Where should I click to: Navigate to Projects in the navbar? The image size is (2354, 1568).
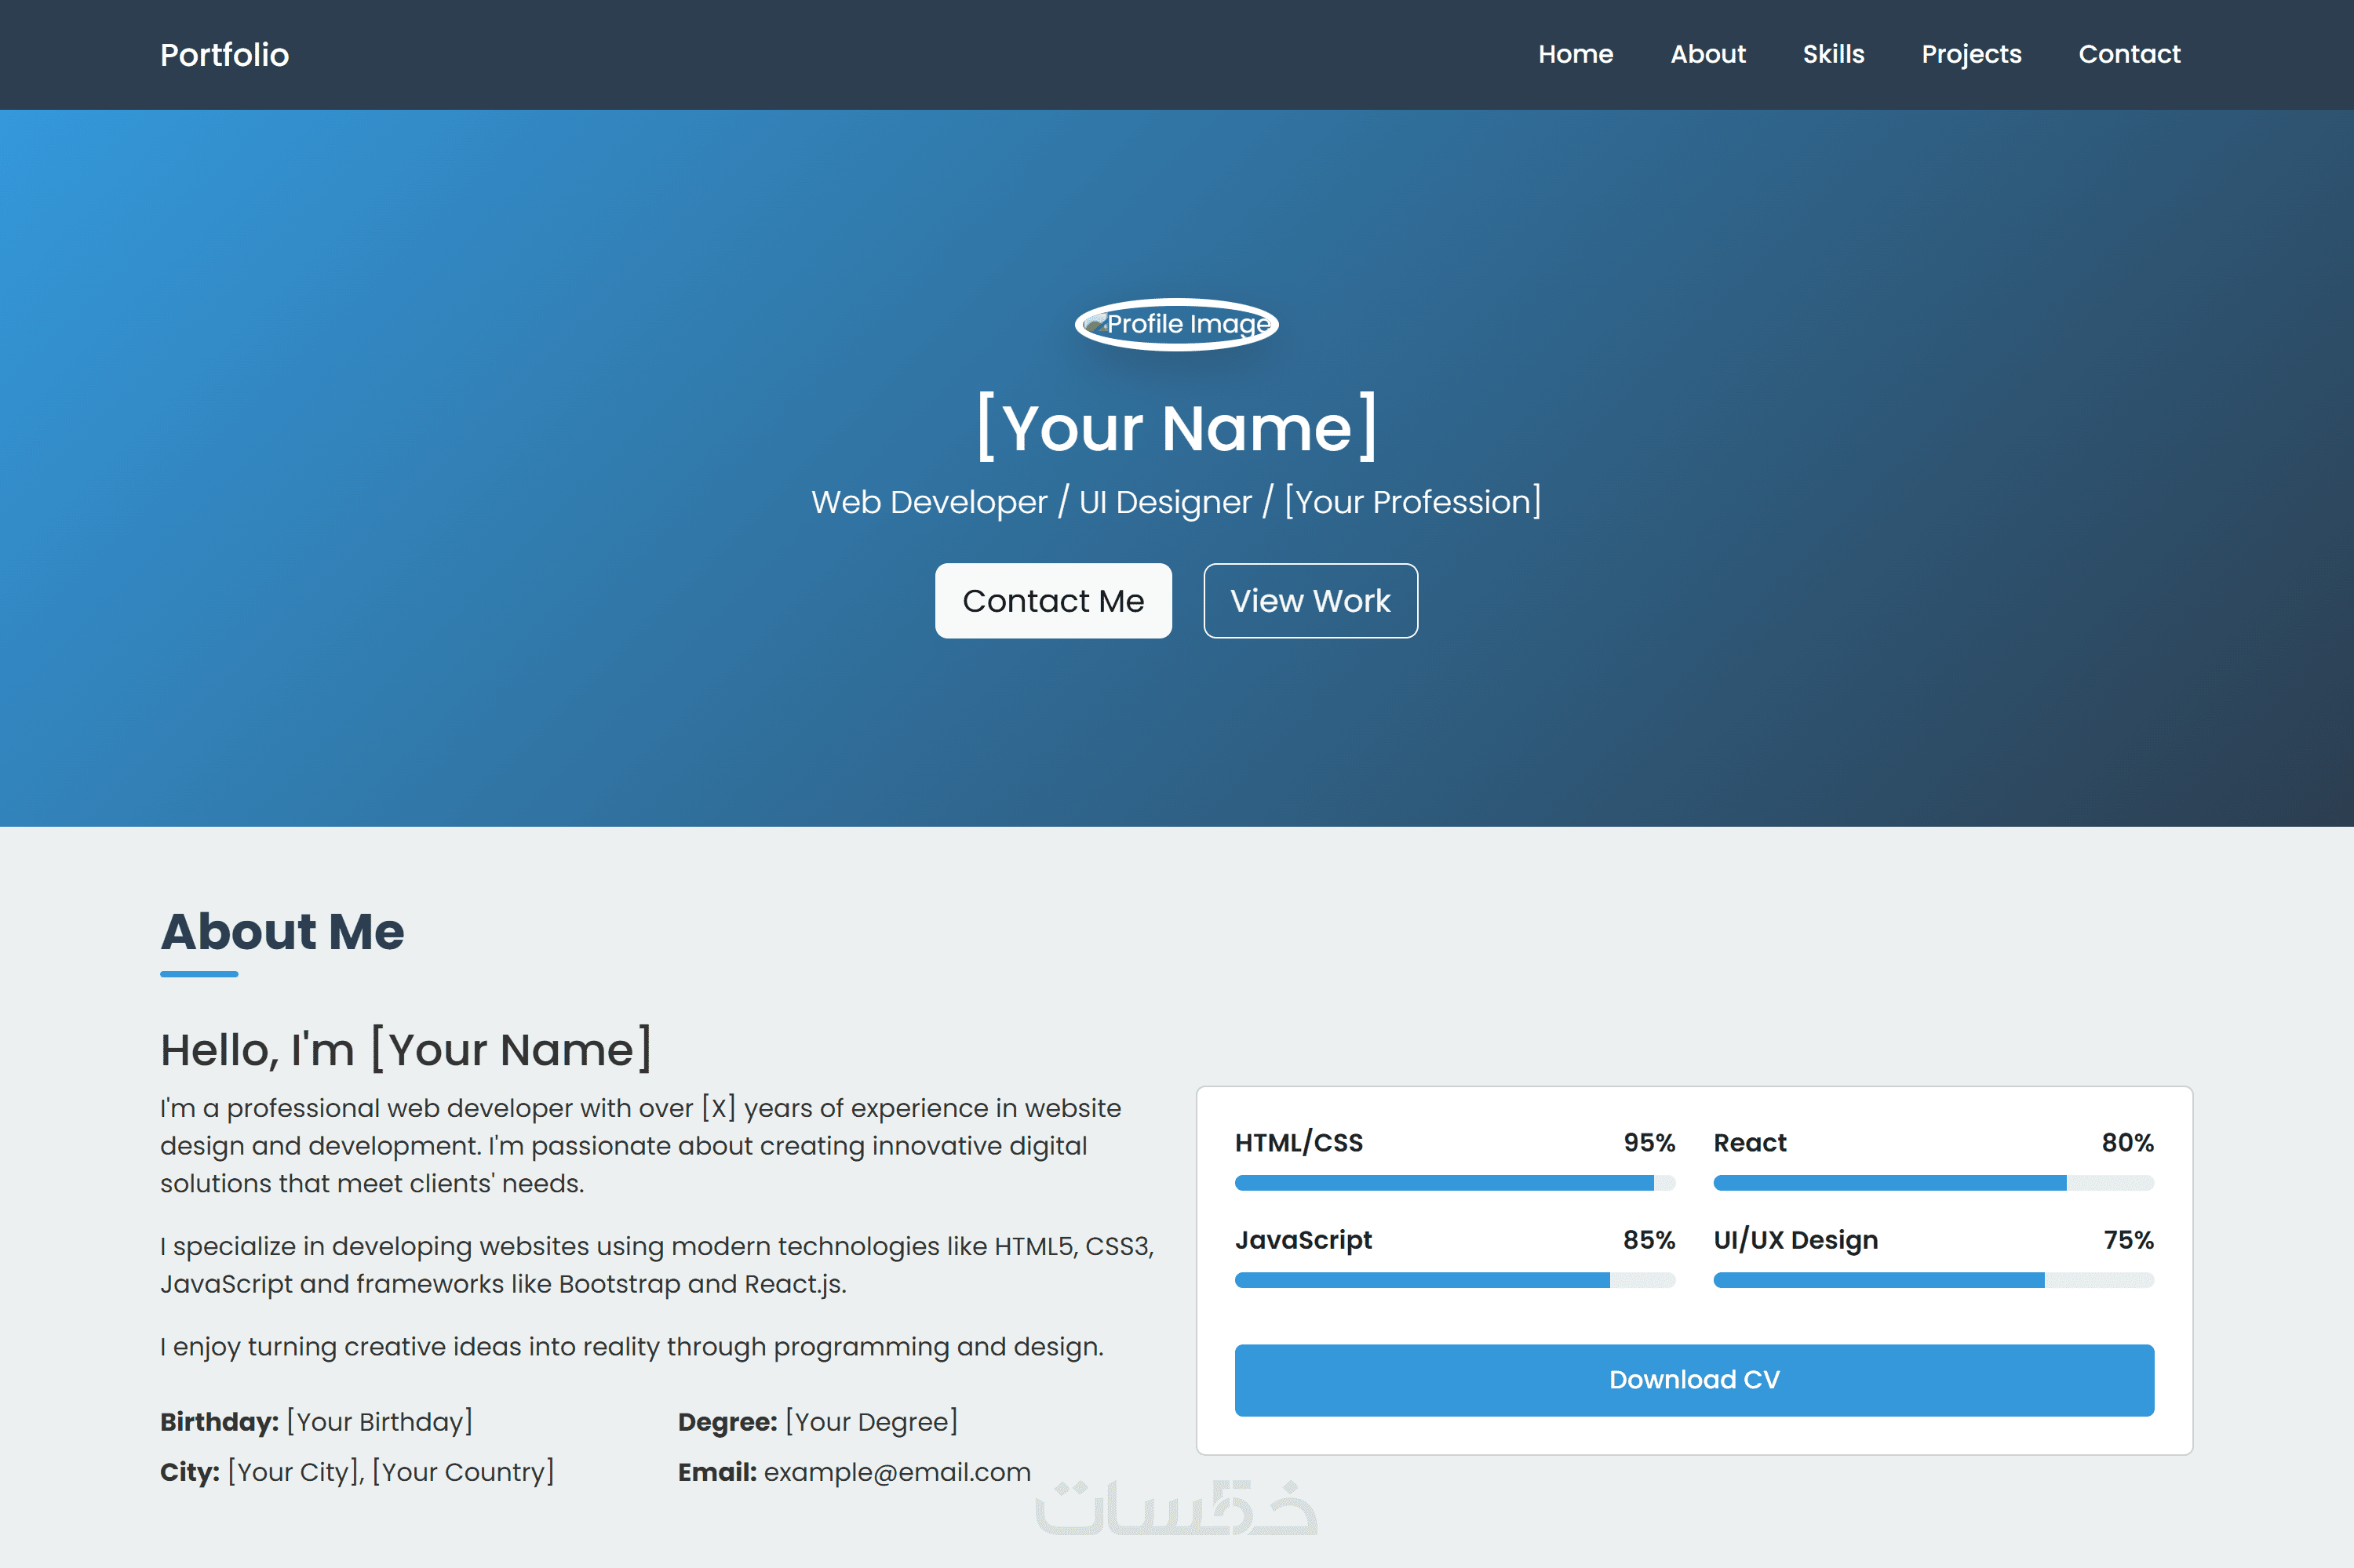pyautogui.click(x=1970, y=54)
